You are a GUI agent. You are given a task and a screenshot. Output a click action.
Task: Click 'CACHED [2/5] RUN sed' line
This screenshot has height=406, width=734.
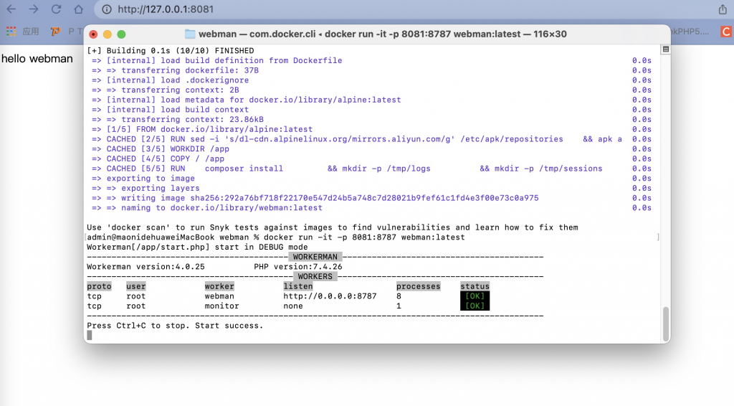(357, 139)
